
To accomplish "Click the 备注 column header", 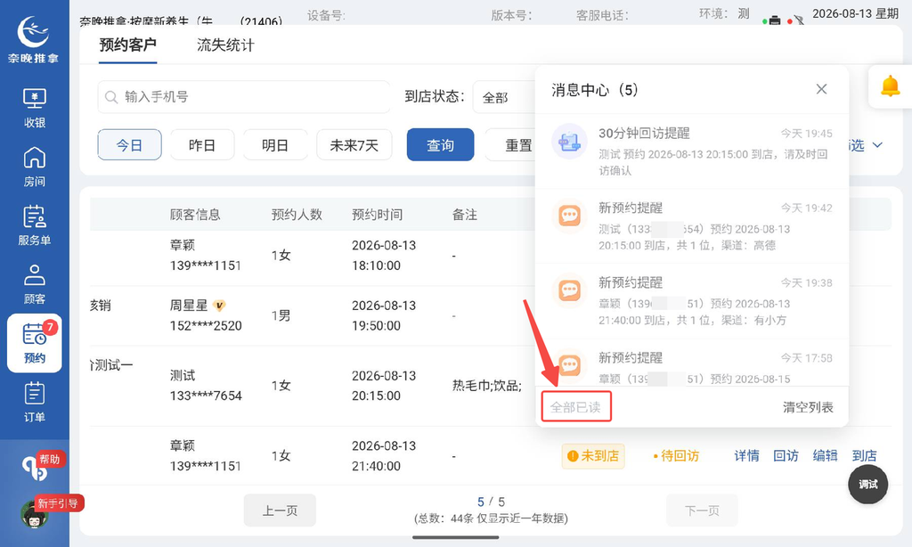I will coord(465,215).
